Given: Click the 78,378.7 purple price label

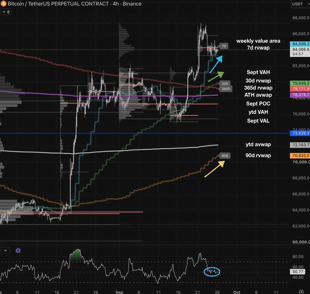Looking at the screenshot, I should click(300, 95).
